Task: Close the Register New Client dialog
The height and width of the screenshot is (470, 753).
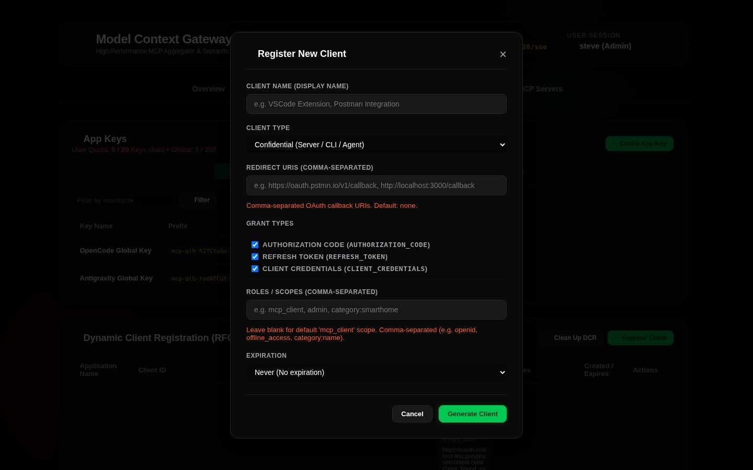Action: tap(503, 54)
